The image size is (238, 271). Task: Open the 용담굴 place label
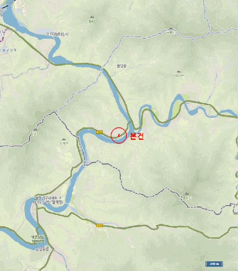point(122,66)
